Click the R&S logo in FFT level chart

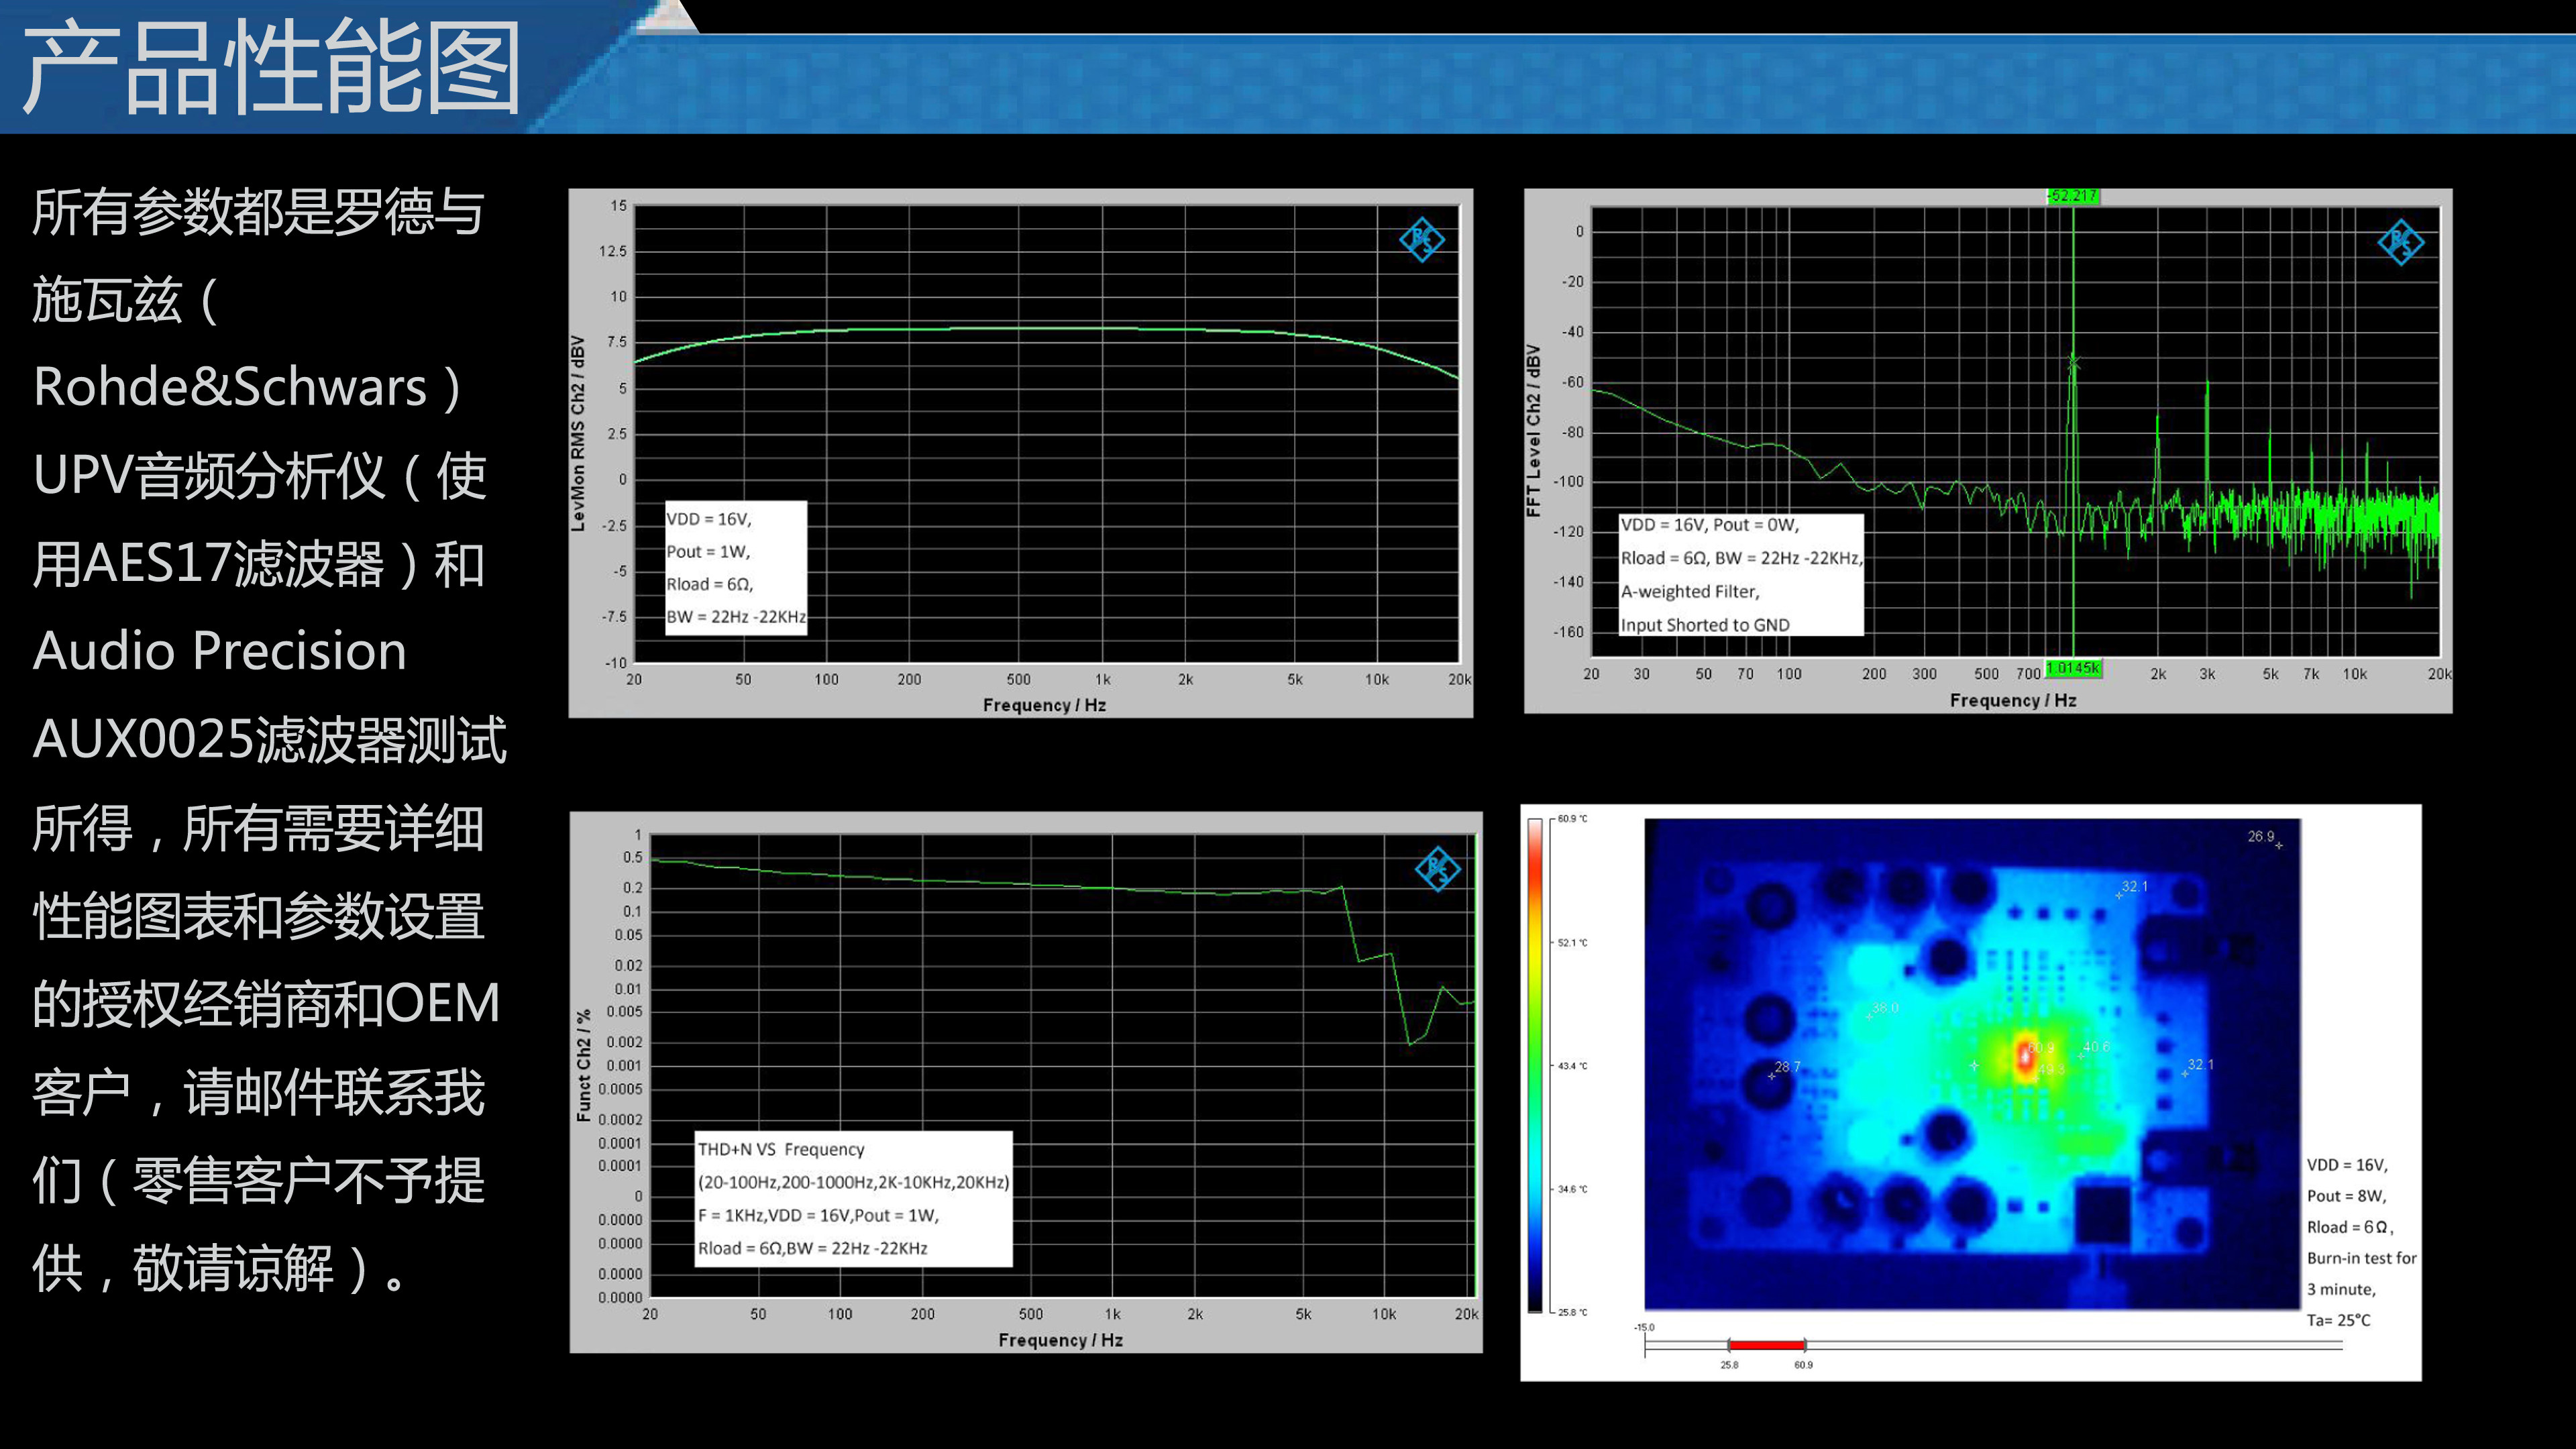coord(2400,242)
